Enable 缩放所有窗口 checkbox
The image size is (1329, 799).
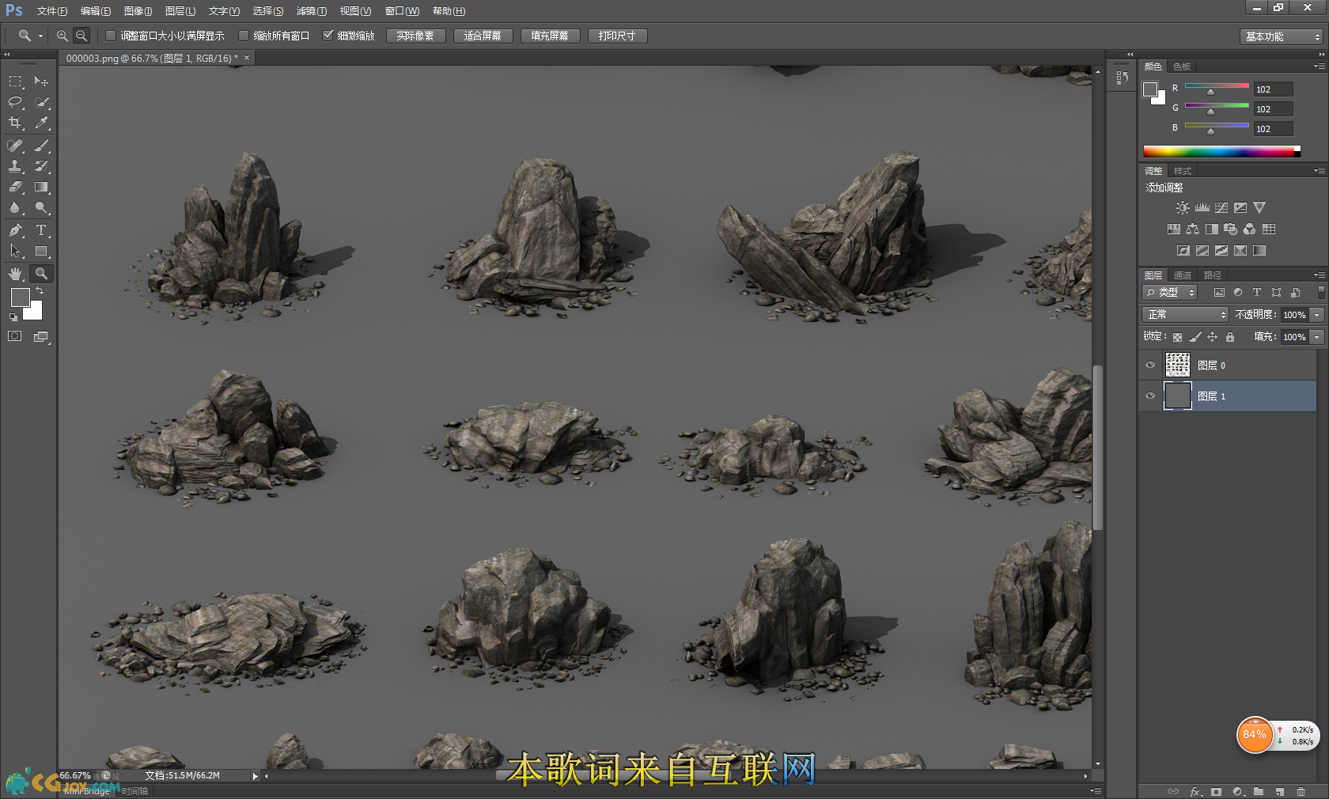244,36
